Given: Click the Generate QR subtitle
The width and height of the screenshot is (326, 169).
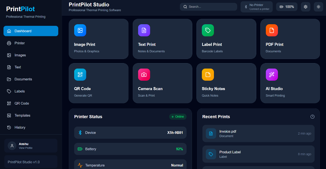Looking at the screenshot, I should [83, 96].
